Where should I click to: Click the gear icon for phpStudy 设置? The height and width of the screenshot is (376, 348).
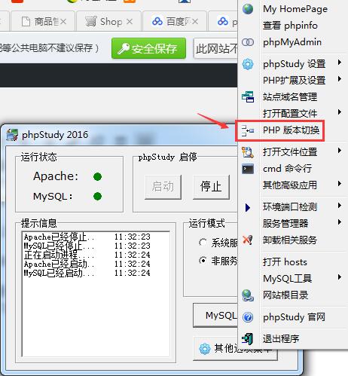248,64
